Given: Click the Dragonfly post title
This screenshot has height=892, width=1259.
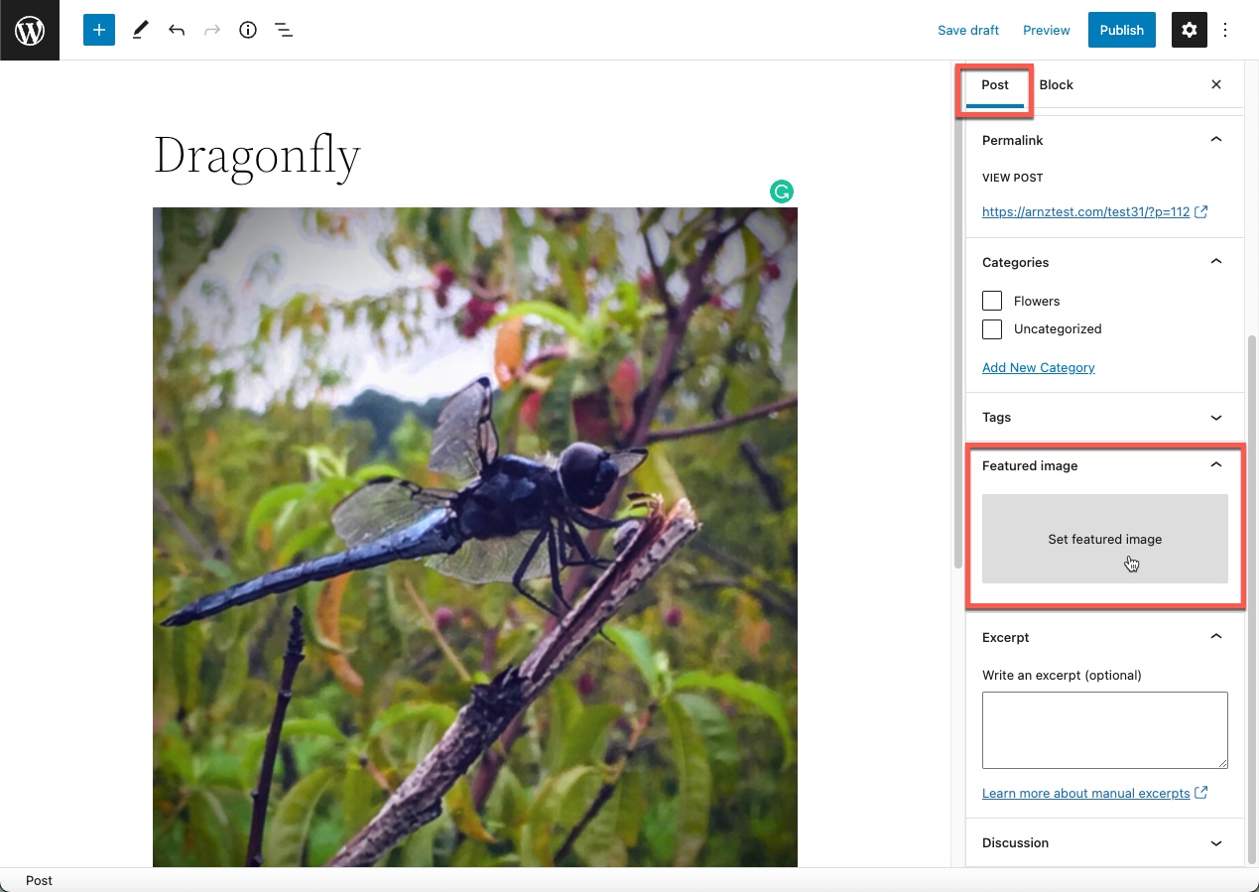Looking at the screenshot, I should [x=257, y=156].
